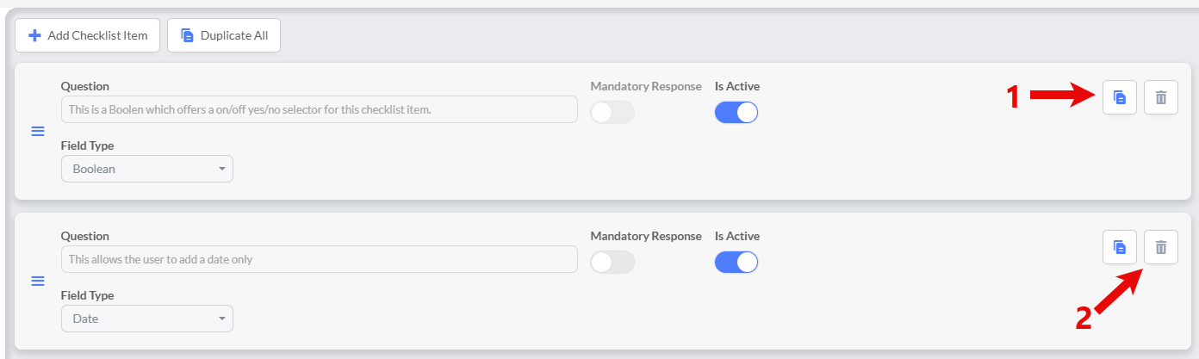
Task: Turn off Is Active for Boolean item
Action: pyautogui.click(x=736, y=113)
